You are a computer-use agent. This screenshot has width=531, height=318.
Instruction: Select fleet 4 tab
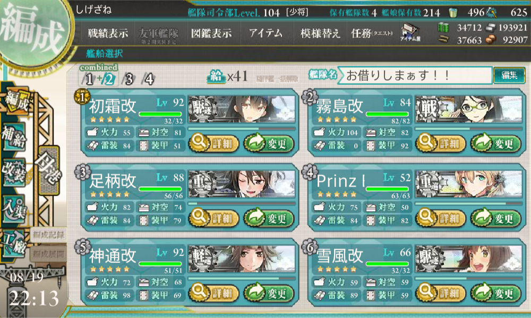tap(149, 79)
